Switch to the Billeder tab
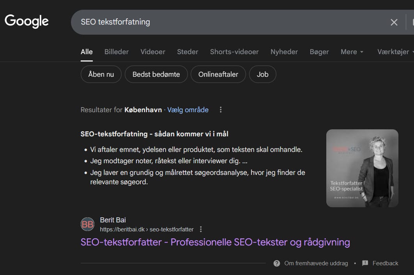 click(x=117, y=52)
